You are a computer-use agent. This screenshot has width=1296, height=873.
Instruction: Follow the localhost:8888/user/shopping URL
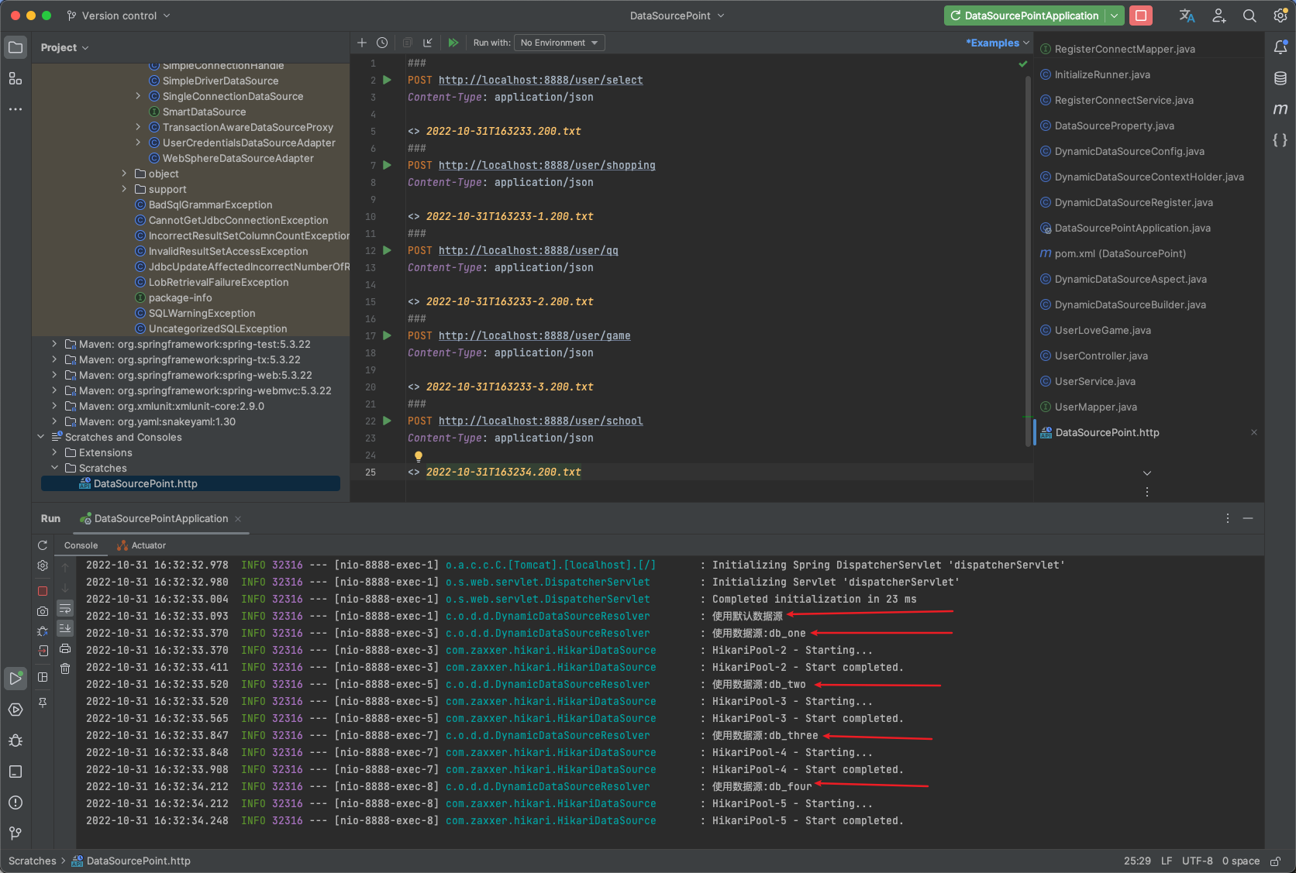point(546,165)
